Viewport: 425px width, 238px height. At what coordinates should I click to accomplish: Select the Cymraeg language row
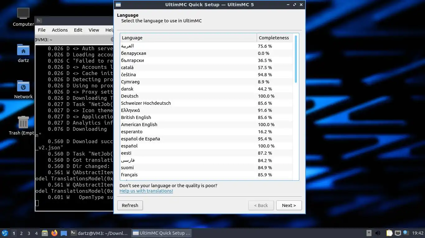[206, 82]
